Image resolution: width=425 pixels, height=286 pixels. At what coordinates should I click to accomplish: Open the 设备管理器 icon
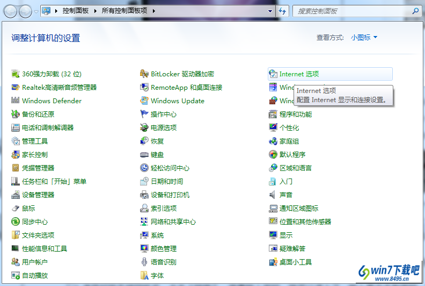[x=16, y=195]
